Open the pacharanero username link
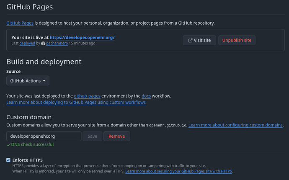 tap(57, 43)
